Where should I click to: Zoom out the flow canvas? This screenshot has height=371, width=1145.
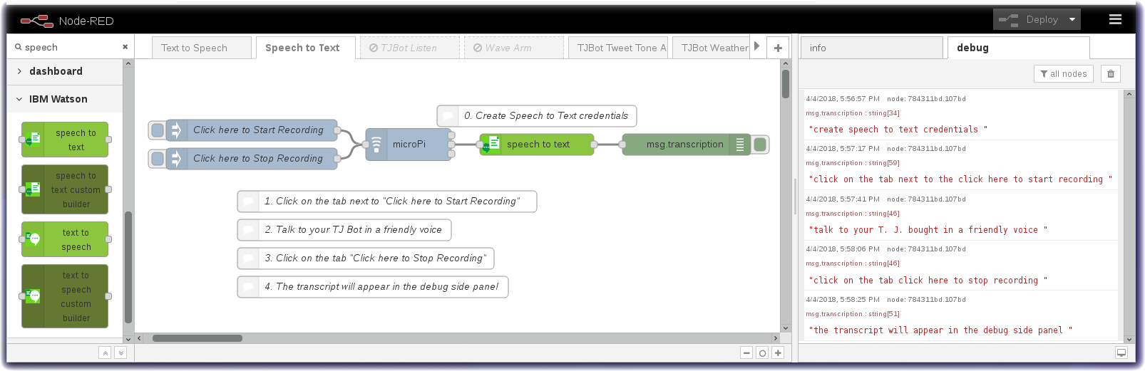[746, 352]
